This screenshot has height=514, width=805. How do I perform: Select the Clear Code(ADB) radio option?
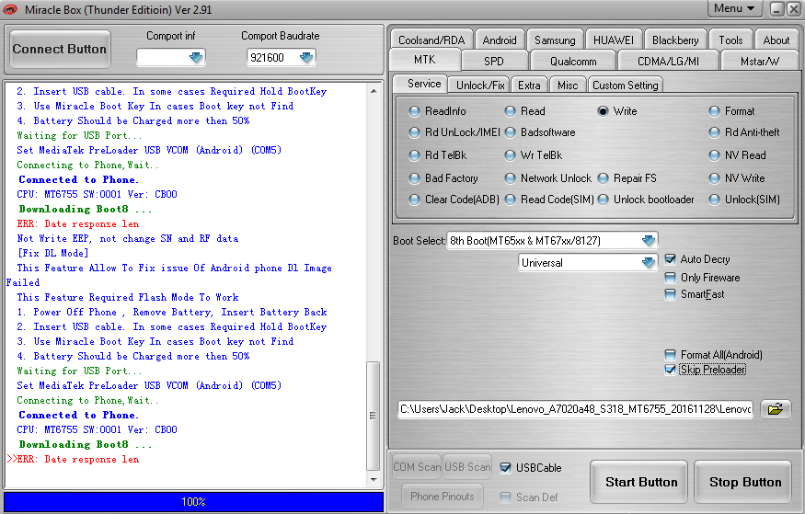click(x=414, y=200)
